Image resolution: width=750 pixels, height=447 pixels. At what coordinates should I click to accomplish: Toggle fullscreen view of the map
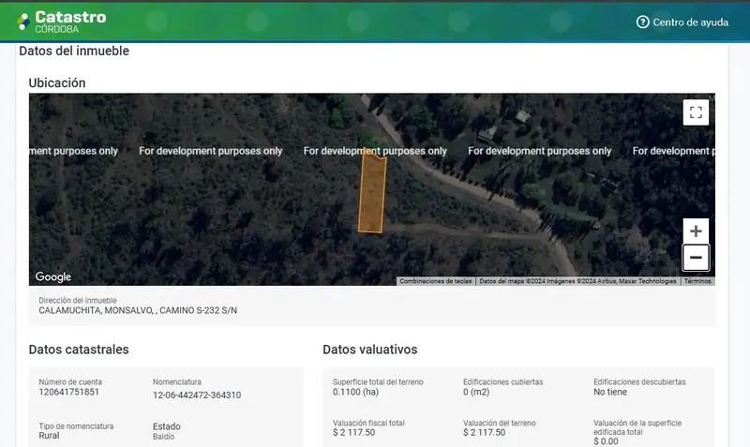point(696,112)
